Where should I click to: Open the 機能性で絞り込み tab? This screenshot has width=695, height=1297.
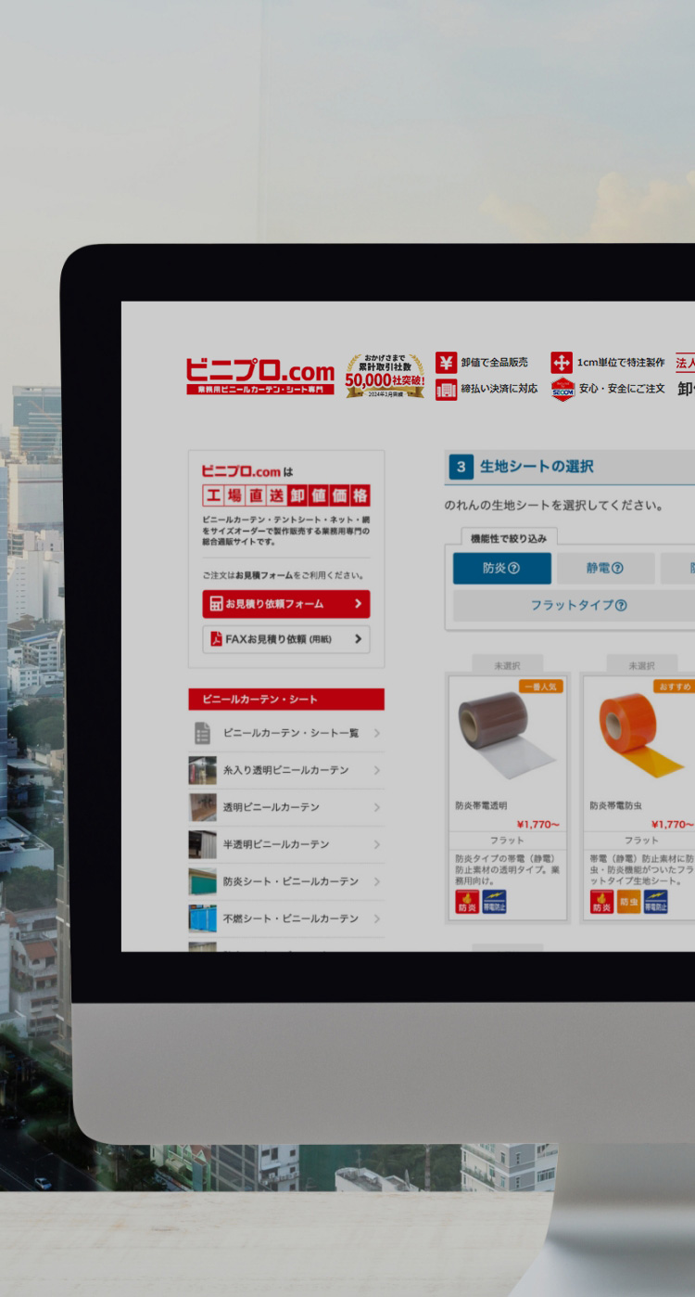tap(509, 538)
